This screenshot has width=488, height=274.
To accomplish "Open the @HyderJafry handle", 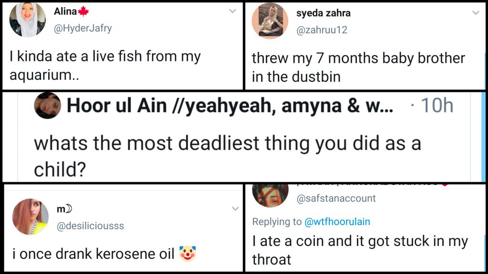I will pos(83,28).
